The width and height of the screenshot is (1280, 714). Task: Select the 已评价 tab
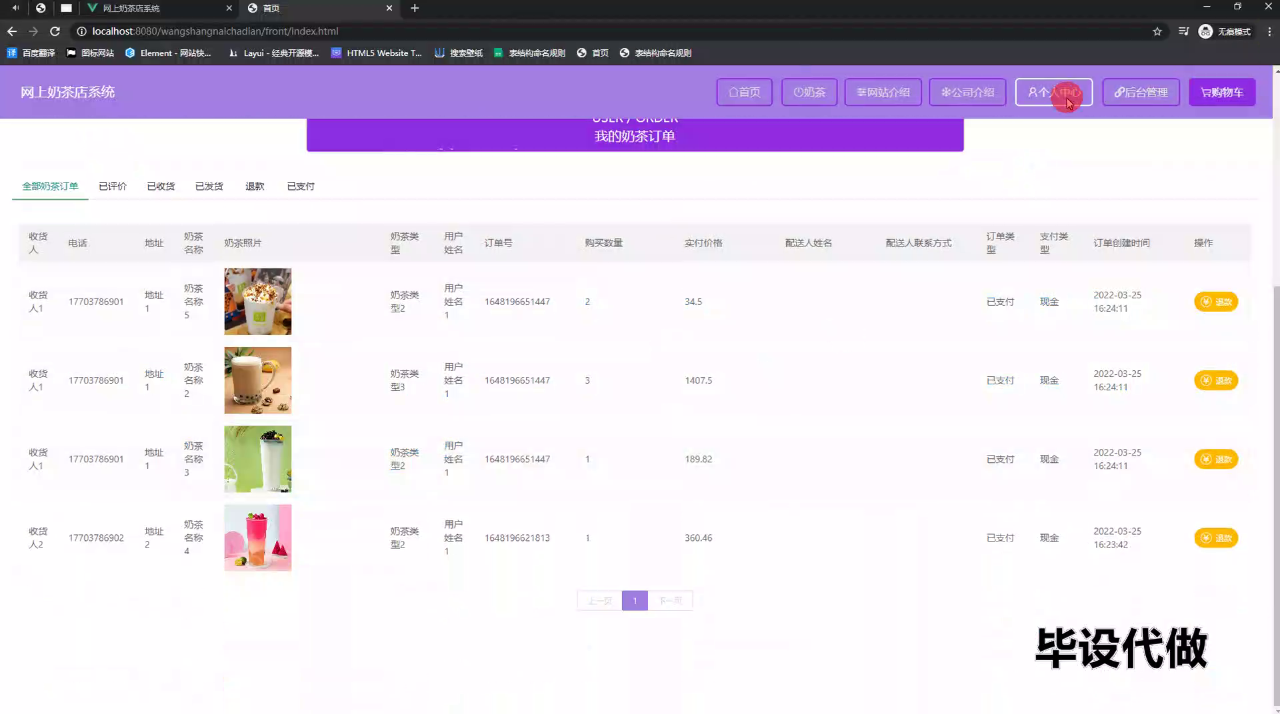pos(113,186)
